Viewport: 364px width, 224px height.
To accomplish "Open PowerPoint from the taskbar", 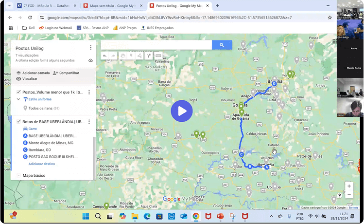I will pyautogui.click(x=220, y=216).
